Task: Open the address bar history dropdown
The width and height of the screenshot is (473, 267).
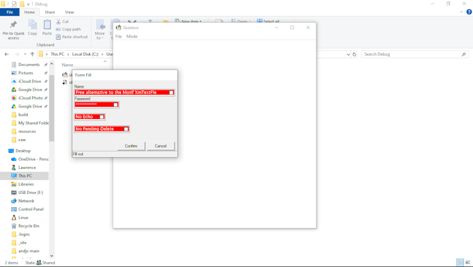Action: [348, 55]
